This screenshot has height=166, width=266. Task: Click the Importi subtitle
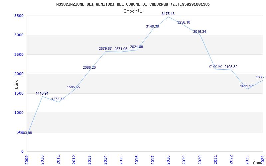pos(133,11)
